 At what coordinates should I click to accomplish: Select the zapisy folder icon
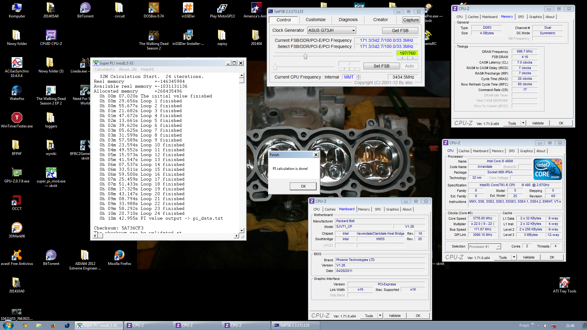[222, 38]
